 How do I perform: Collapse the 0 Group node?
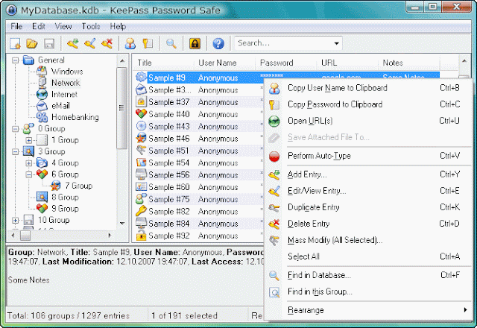[x=15, y=129]
